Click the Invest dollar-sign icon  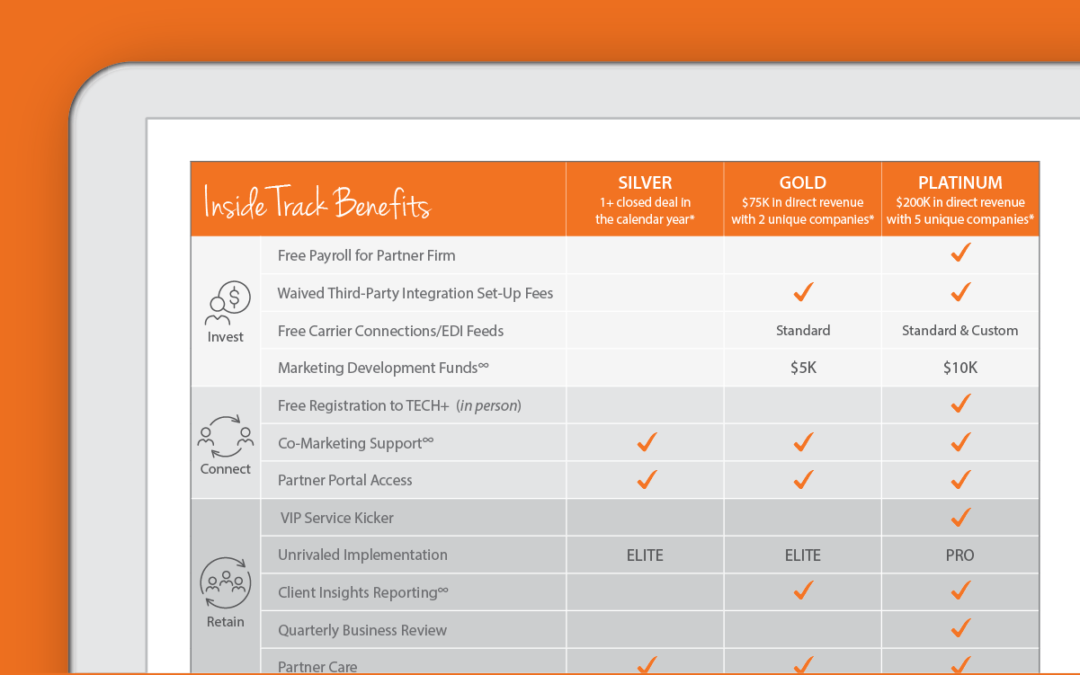coord(226,303)
